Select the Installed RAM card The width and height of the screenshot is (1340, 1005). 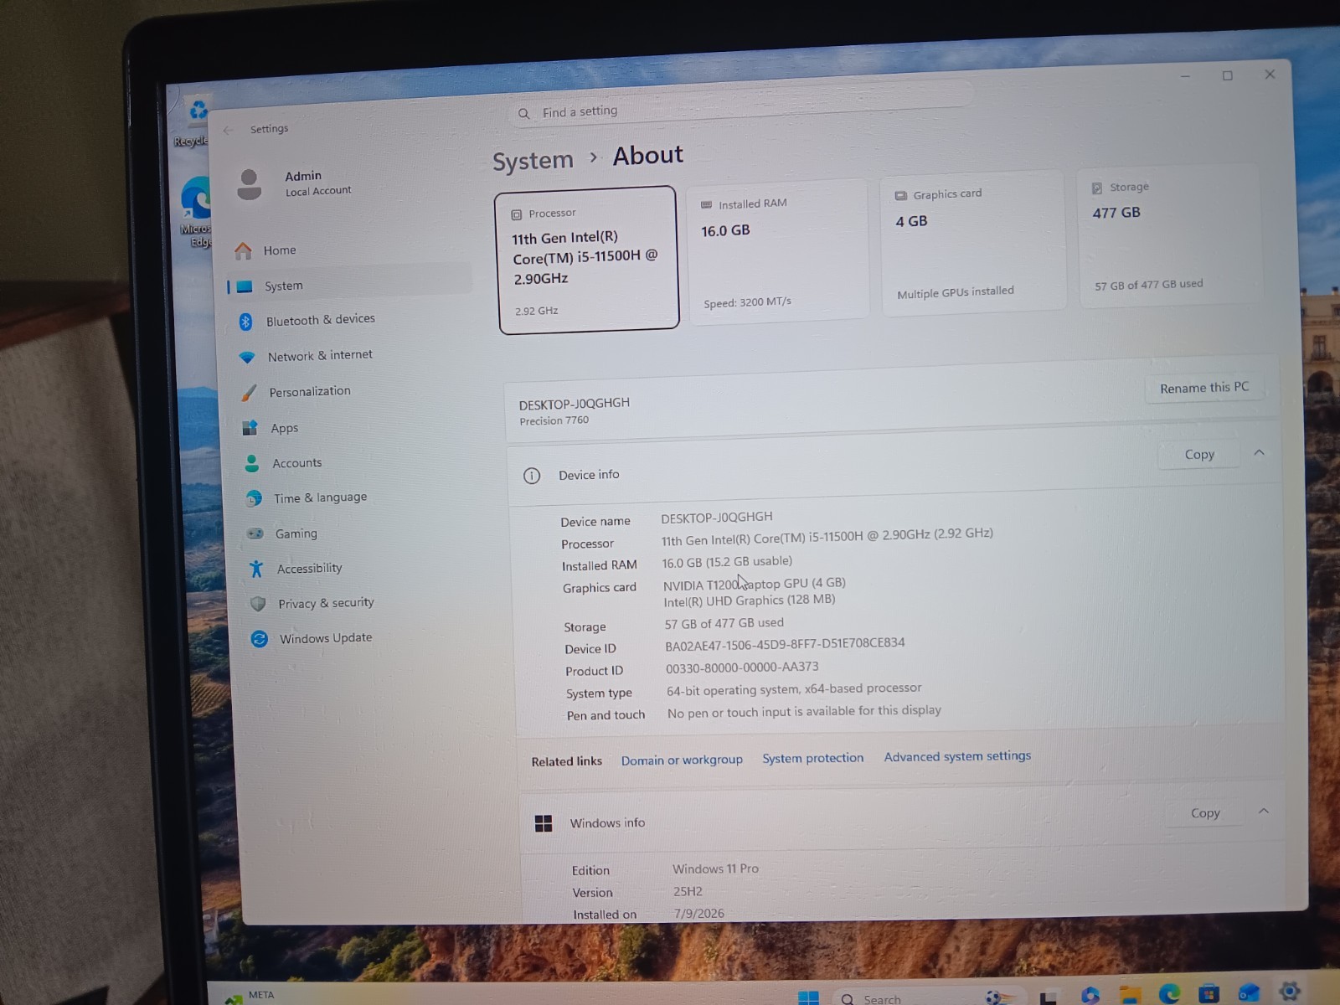pyautogui.click(x=777, y=250)
